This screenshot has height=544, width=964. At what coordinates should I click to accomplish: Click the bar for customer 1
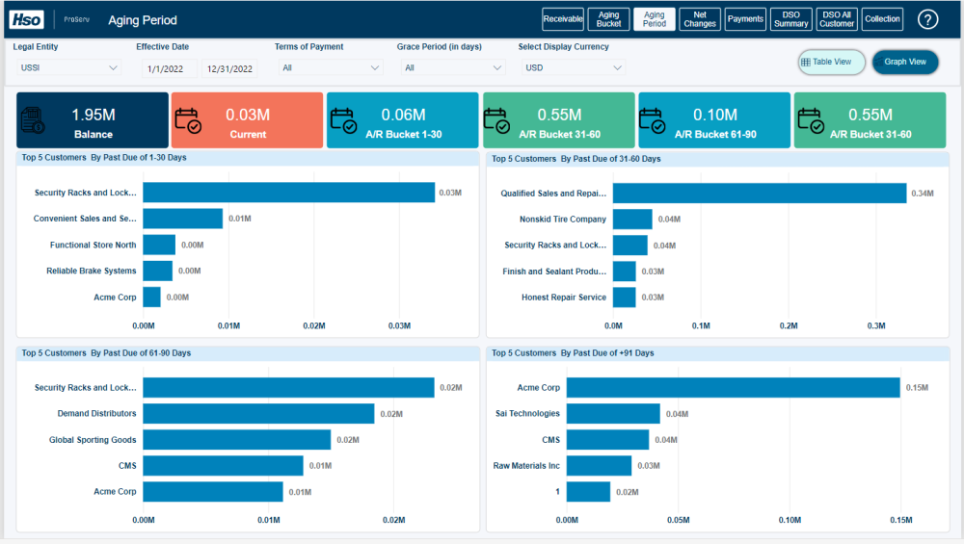click(x=588, y=492)
